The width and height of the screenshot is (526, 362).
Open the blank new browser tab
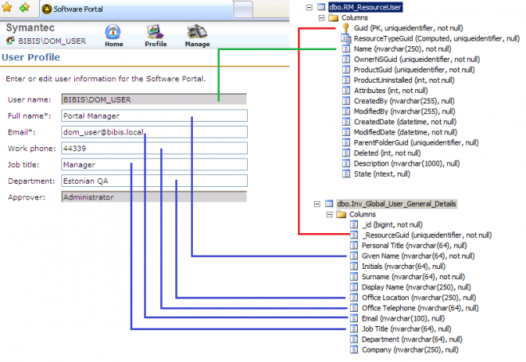pyautogui.click(x=243, y=10)
